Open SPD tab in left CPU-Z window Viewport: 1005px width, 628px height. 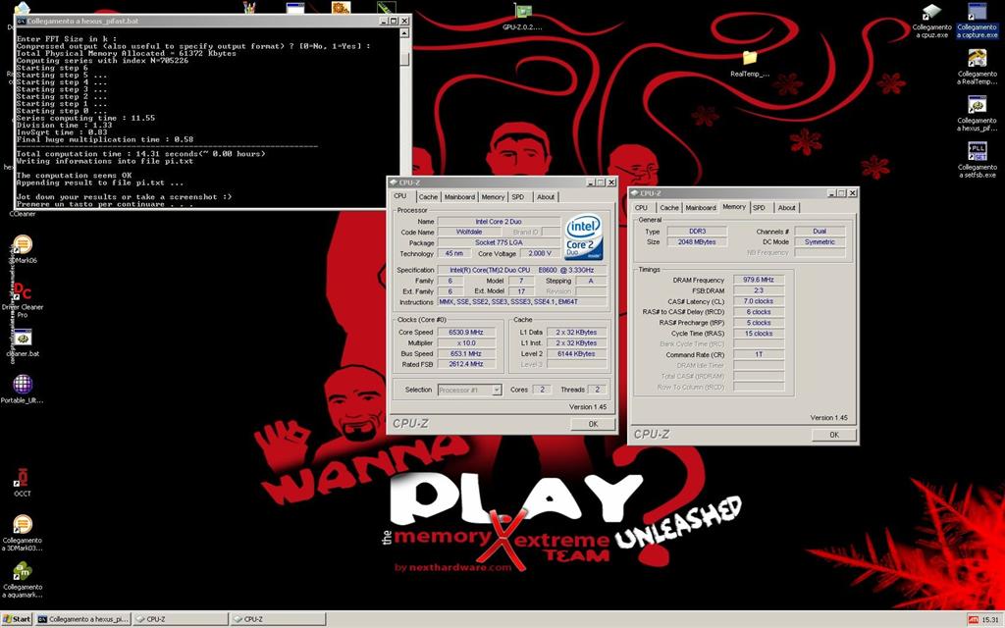tap(518, 196)
